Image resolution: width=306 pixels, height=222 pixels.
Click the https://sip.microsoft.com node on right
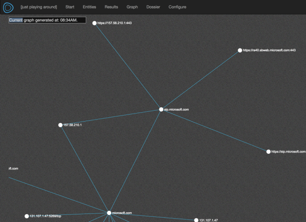coord(268,152)
